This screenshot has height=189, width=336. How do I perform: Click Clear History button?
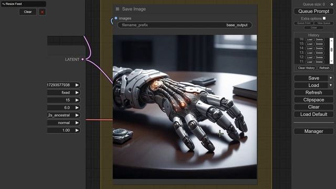[x=306, y=68]
